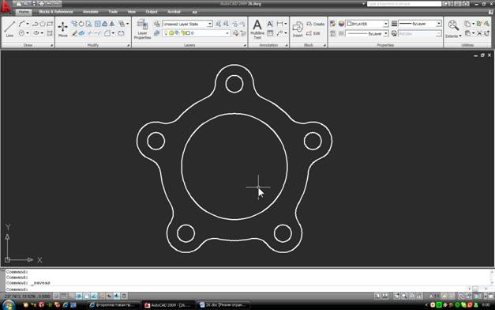Click the Table tool in Annotation panel
This screenshot has height=310, width=495.
[x=270, y=33]
